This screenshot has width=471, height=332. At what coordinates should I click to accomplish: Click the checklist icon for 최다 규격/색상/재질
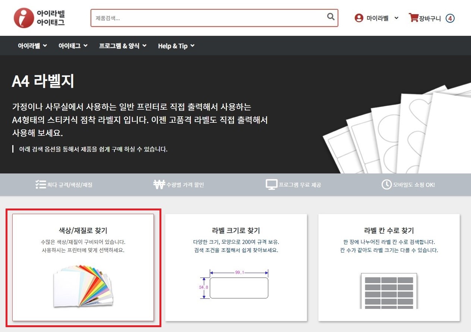[x=40, y=184]
